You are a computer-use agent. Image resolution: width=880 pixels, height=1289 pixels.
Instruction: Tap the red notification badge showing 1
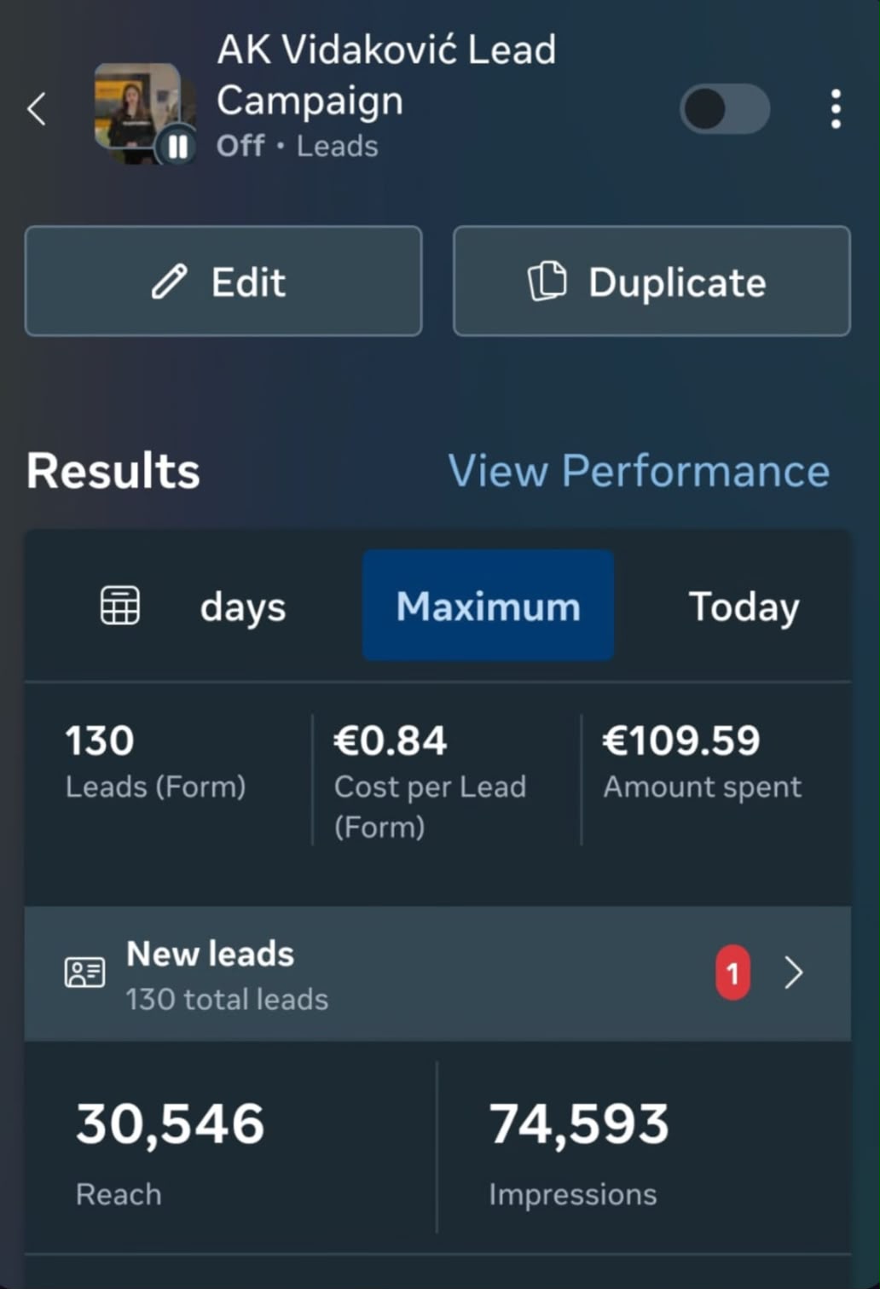(732, 973)
